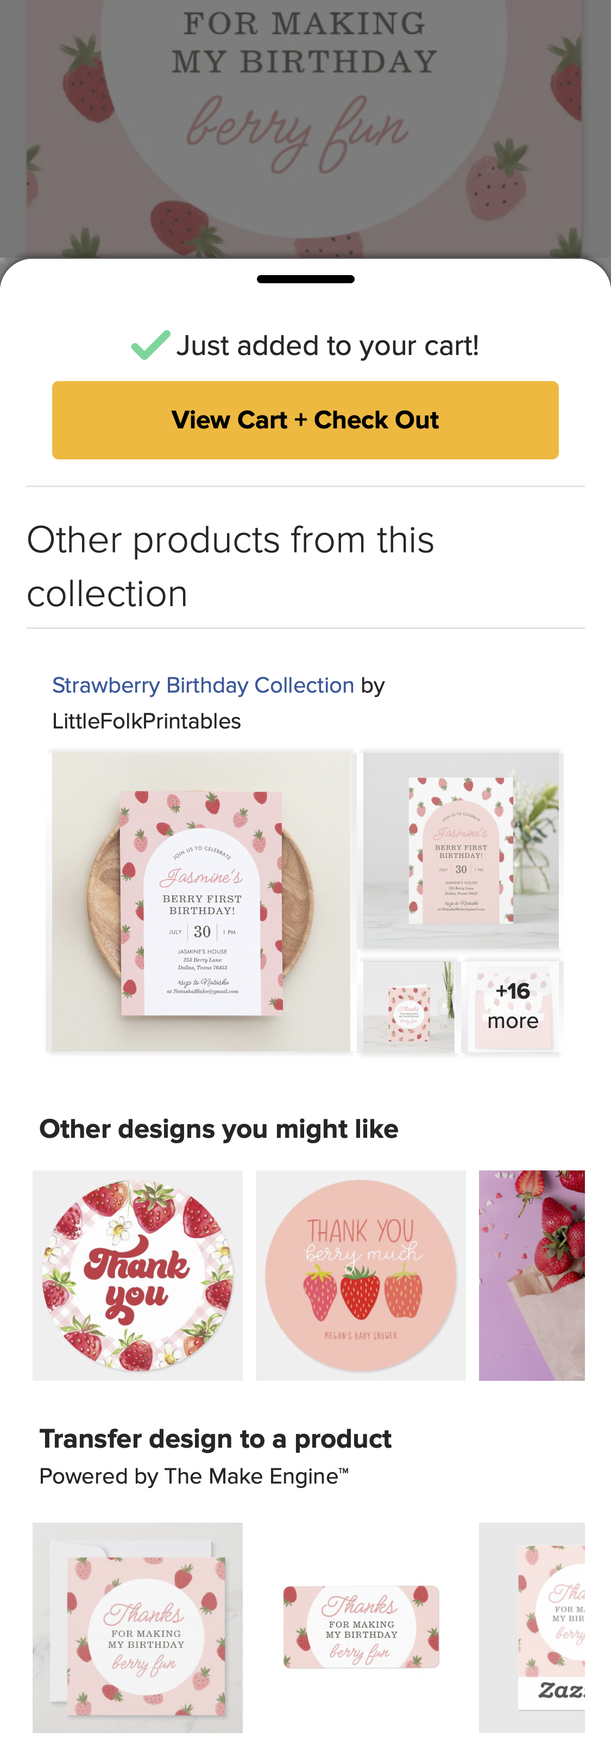Viewport: 611px width, 1763px height.
Task: Tap the dimmed berry fun product image
Action: 305,123
